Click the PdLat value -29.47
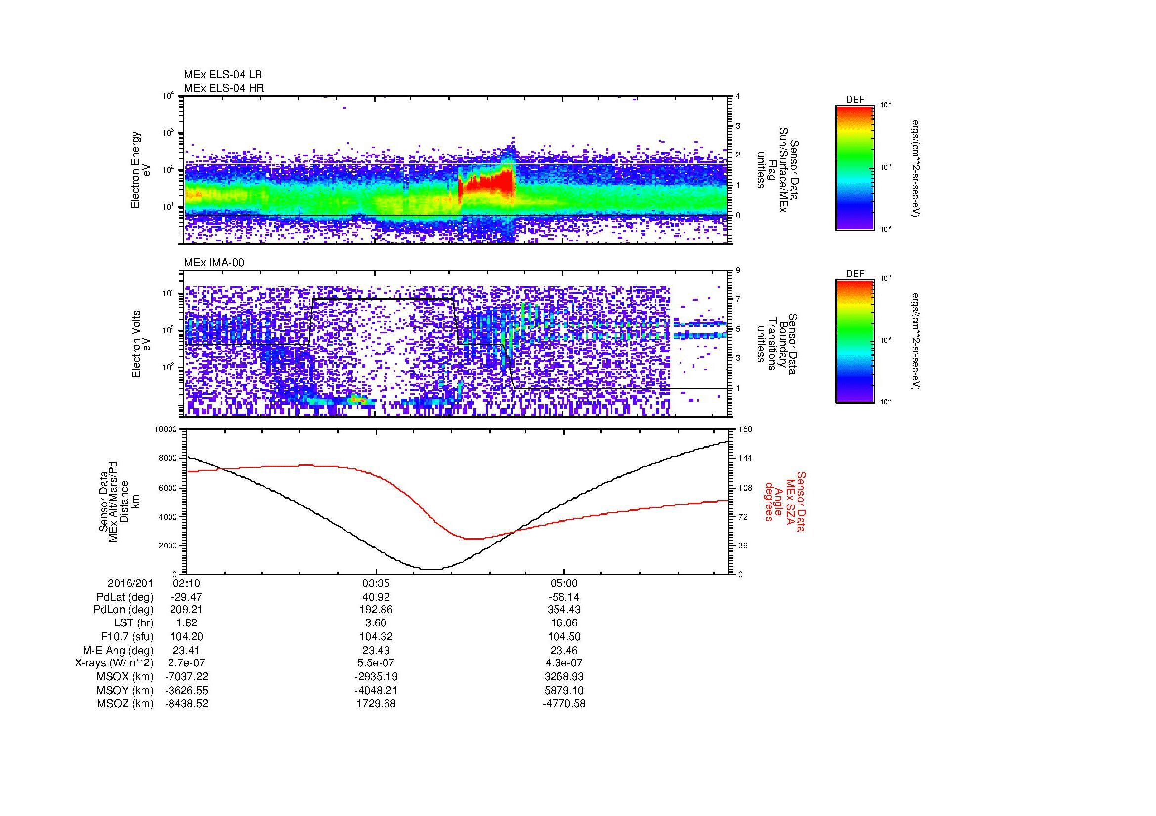The image size is (1156, 816). (x=187, y=597)
